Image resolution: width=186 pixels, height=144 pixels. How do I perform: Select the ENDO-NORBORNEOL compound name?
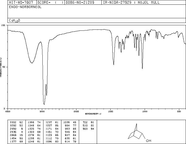[25, 7]
